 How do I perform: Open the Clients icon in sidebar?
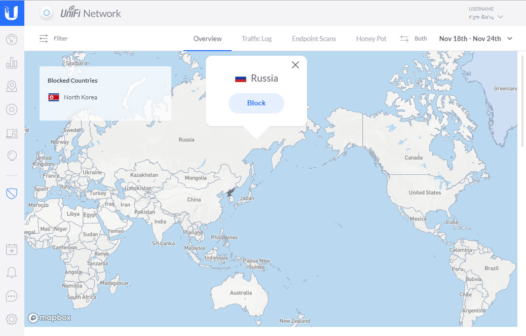[x=12, y=133]
